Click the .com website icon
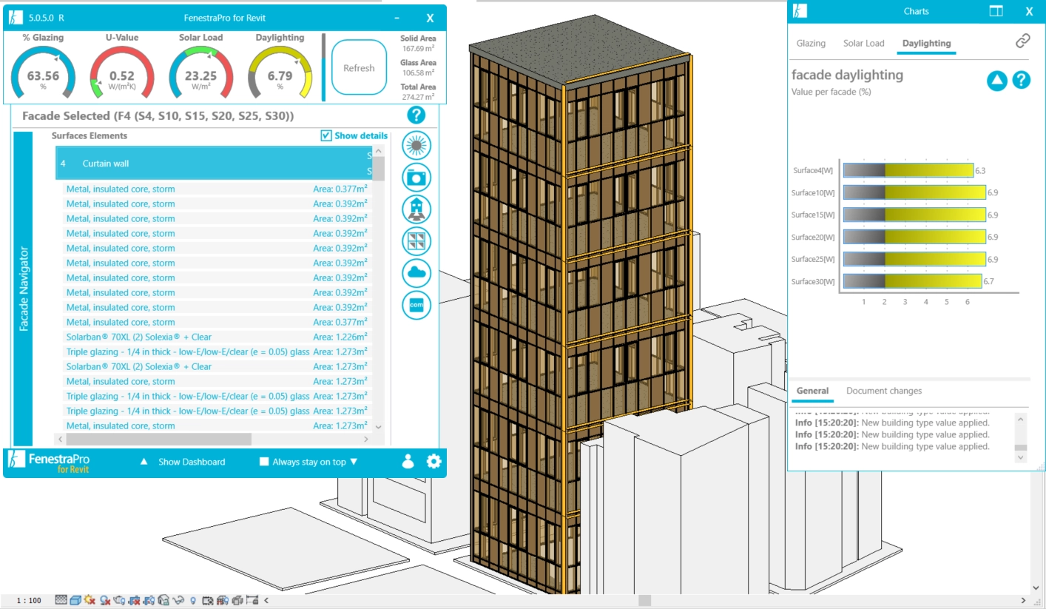Viewport: 1046px width, 609px height. pyautogui.click(x=417, y=305)
